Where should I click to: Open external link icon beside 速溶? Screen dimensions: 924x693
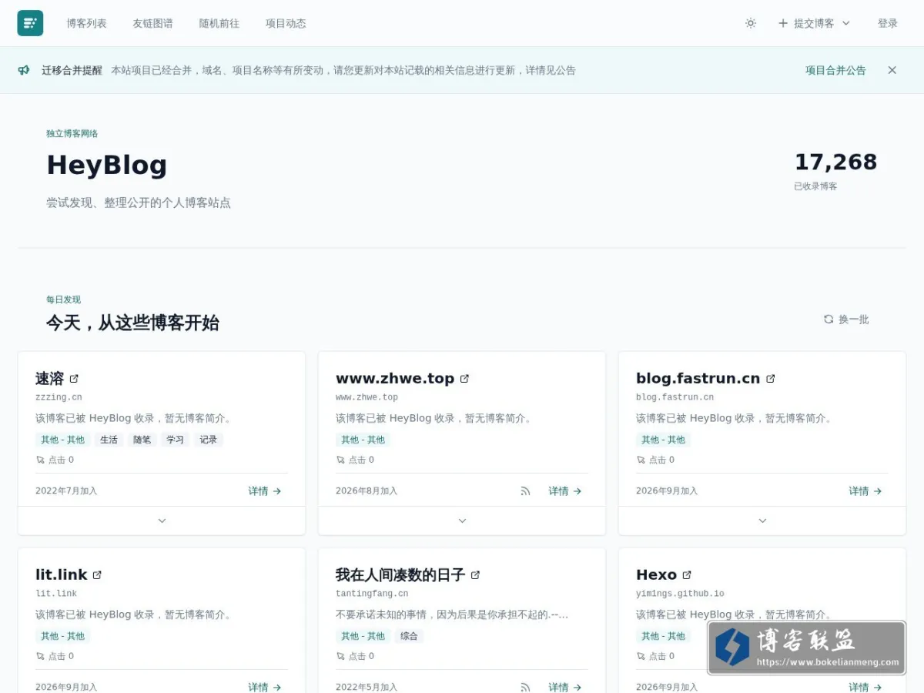click(x=74, y=379)
